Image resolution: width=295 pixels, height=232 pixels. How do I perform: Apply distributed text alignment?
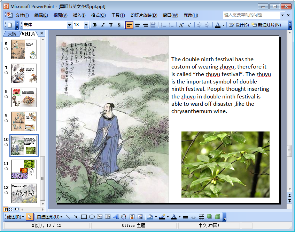tap(153, 25)
